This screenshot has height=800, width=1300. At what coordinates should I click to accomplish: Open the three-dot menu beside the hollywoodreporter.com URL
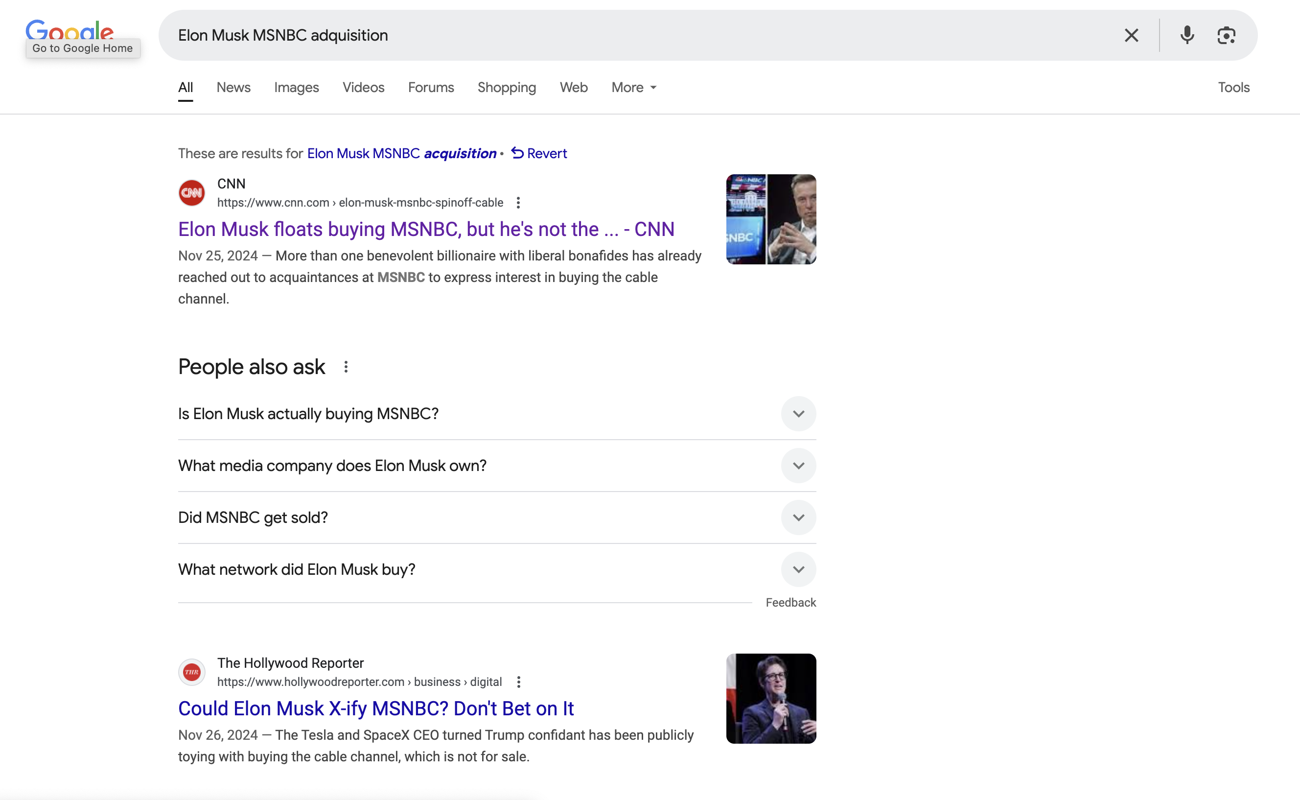[x=518, y=682]
